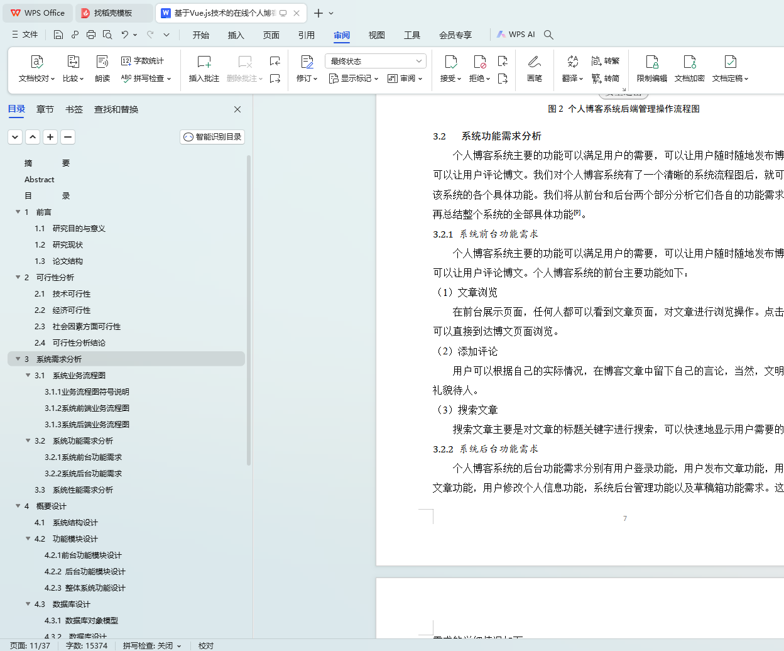Collapse the '4.3 数据库设计' tree node
The height and width of the screenshot is (651, 784).
28,604
